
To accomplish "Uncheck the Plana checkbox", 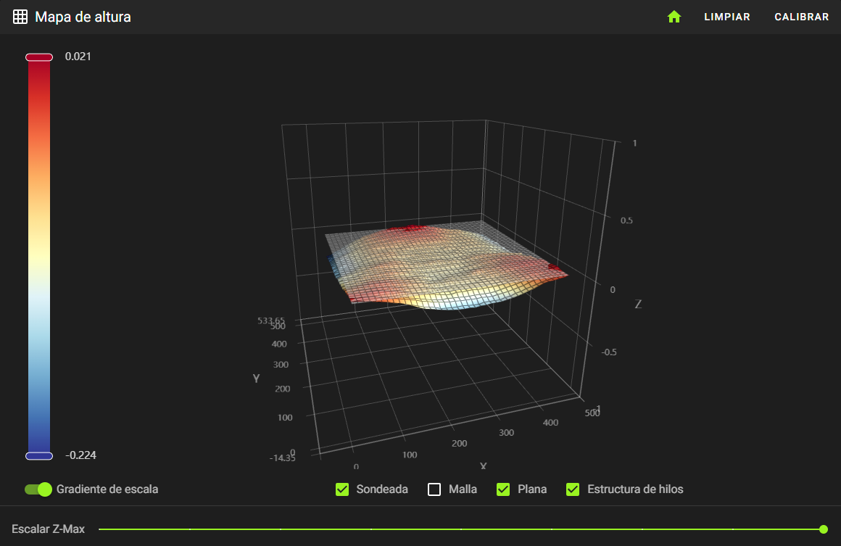I will (x=503, y=489).
